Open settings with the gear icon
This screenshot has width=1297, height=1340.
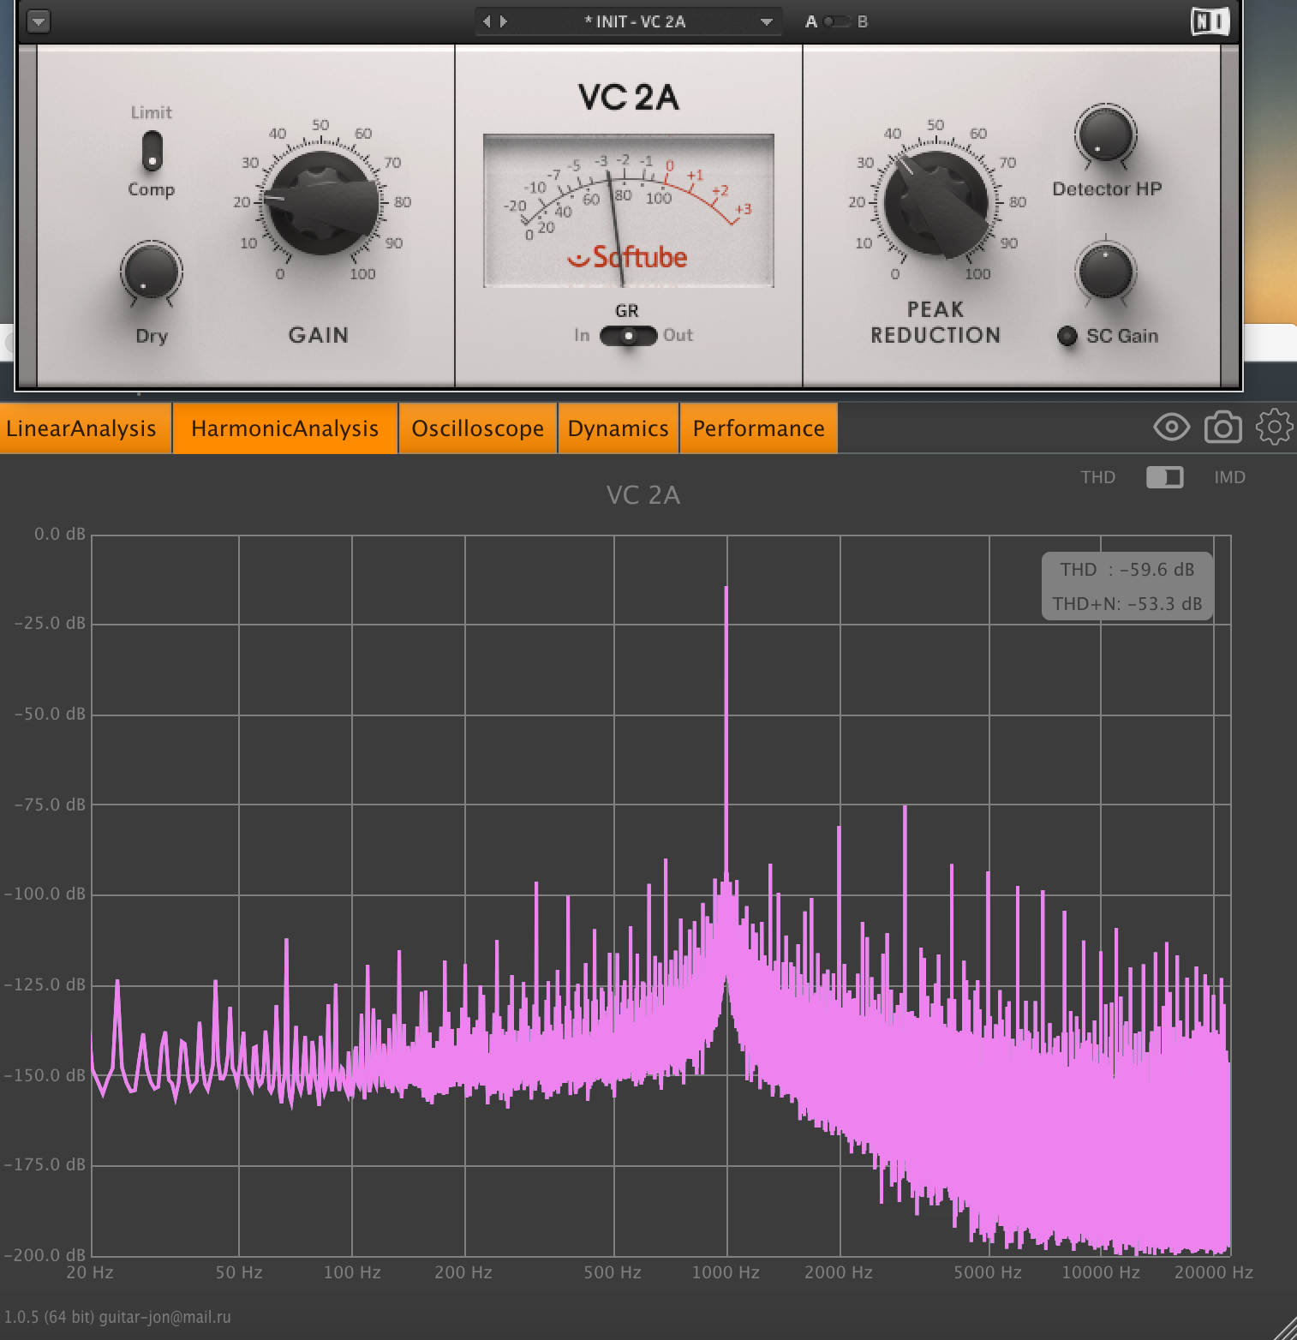pyautogui.click(x=1275, y=427)
